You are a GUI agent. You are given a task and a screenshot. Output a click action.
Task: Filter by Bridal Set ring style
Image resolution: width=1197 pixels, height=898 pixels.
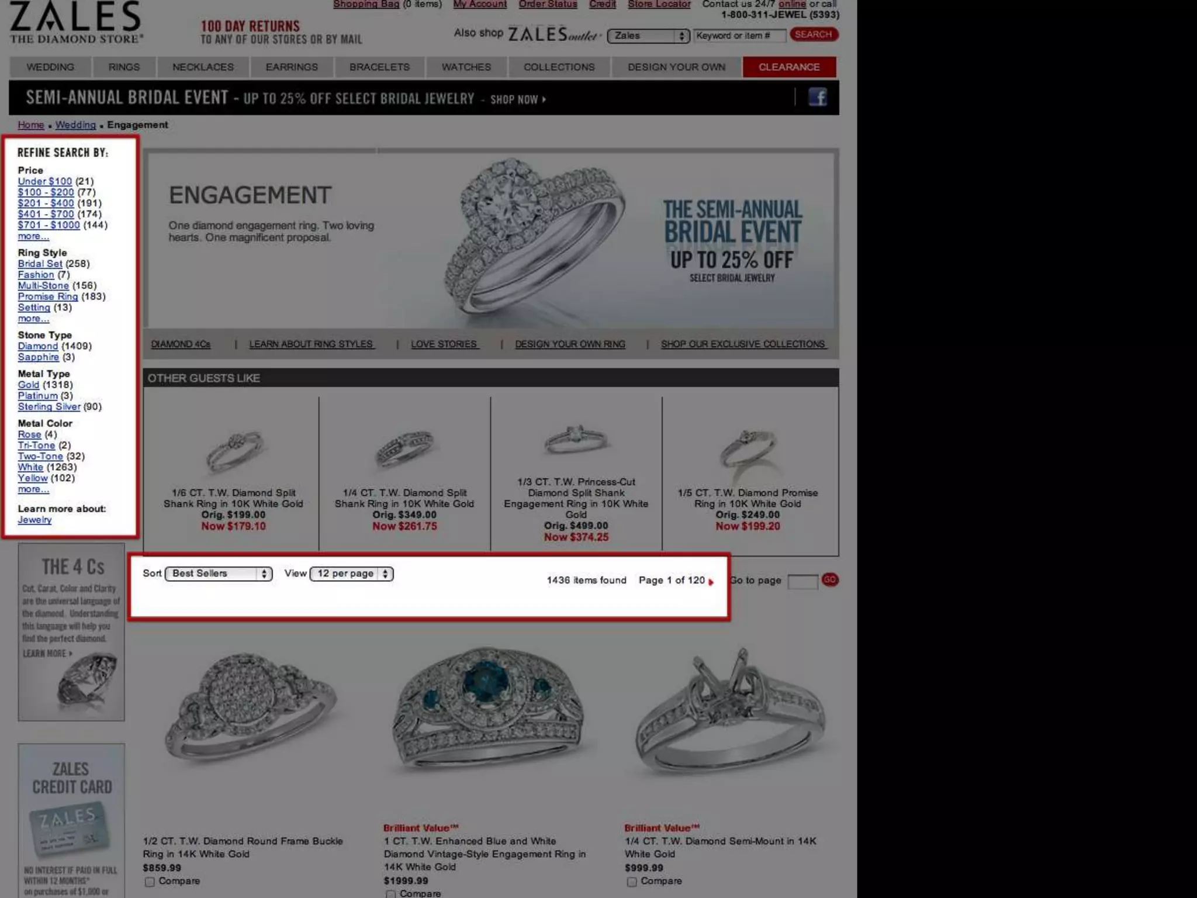pyautogui.click(x=40, y=264)
